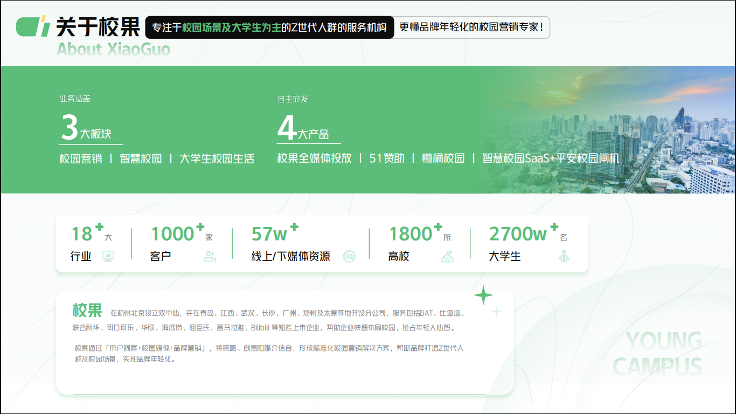This screenshot has width=736, height=414.
Task: Click the student figure icon beside 大学生
Action: coord(564,257)
